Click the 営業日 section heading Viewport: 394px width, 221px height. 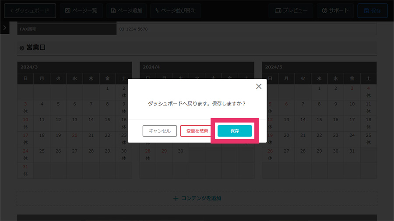pyautogui.click(x=36, y=47)
